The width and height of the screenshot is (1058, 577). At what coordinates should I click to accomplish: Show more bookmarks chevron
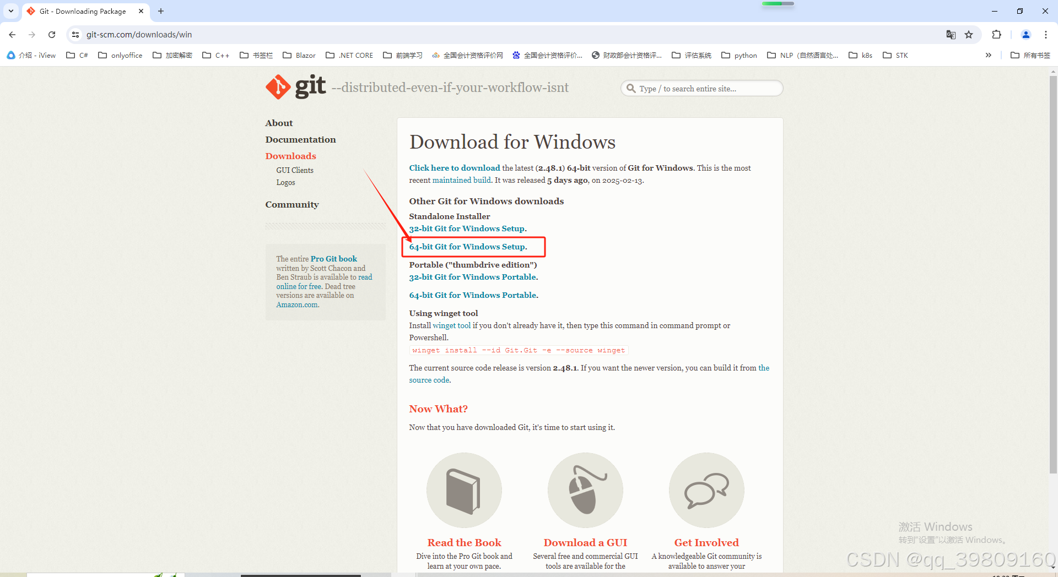(x=989, y=55)
